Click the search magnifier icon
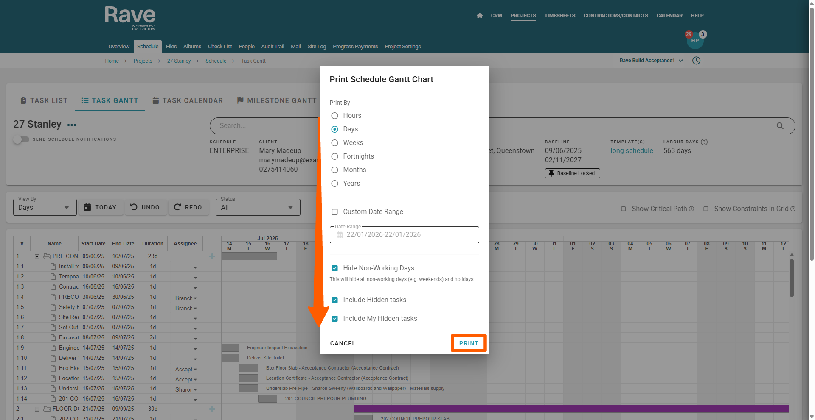Image resolution: width=815 pixels, height=420 pixels. click(780, 126)
